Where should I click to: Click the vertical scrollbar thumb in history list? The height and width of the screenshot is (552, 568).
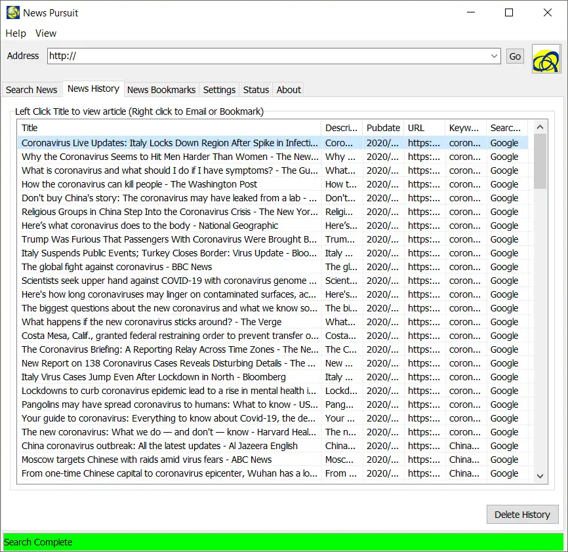tap(540, 161)
